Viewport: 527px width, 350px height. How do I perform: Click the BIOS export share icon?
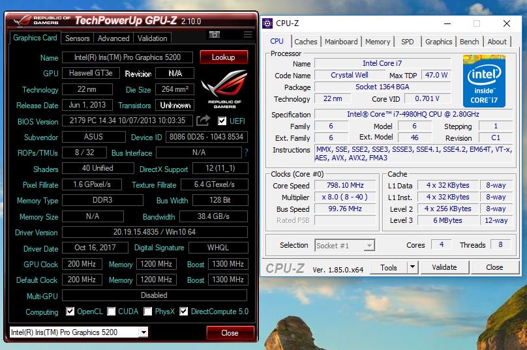point(203,121)
